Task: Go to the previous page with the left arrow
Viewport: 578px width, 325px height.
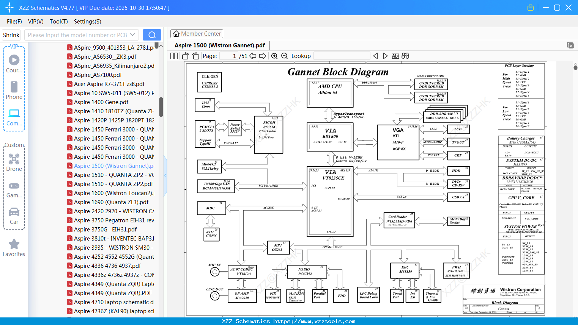Action: pyautogui.click(x=253, y=56)
